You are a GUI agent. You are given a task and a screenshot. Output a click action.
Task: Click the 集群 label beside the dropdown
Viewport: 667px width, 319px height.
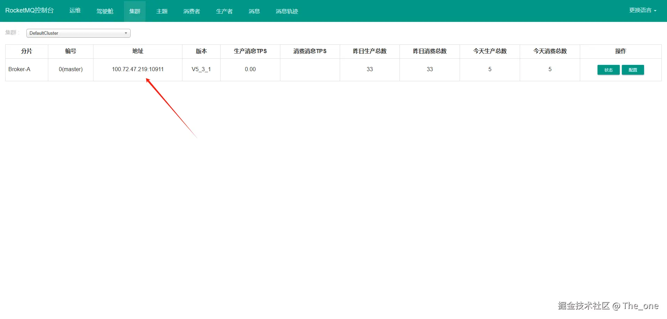(12, 33)
